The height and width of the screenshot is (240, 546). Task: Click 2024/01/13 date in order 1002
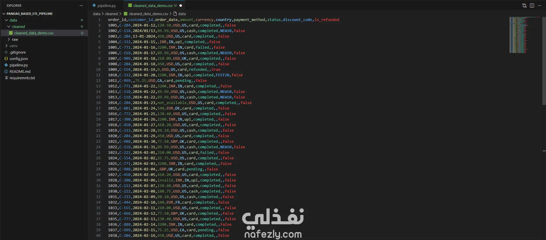144,31
